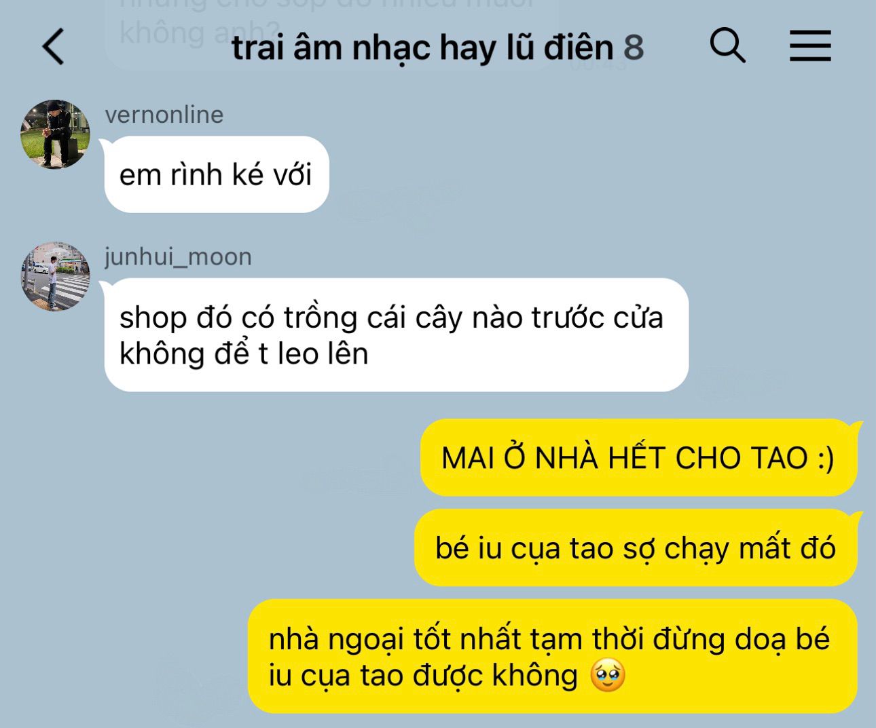Tap the username junhui_moon
Image resolution: width=876 pixels, height=728 pixels.
click(179, 257)
